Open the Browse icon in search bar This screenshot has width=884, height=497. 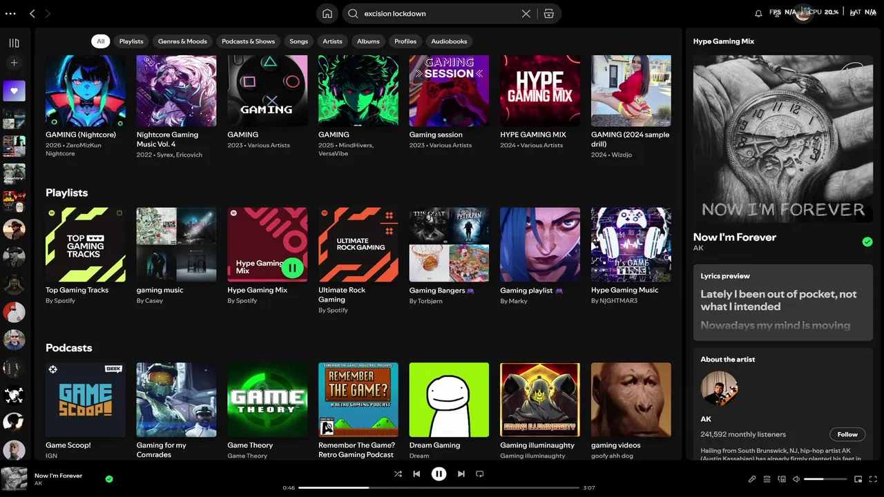[x=549, y=14]
